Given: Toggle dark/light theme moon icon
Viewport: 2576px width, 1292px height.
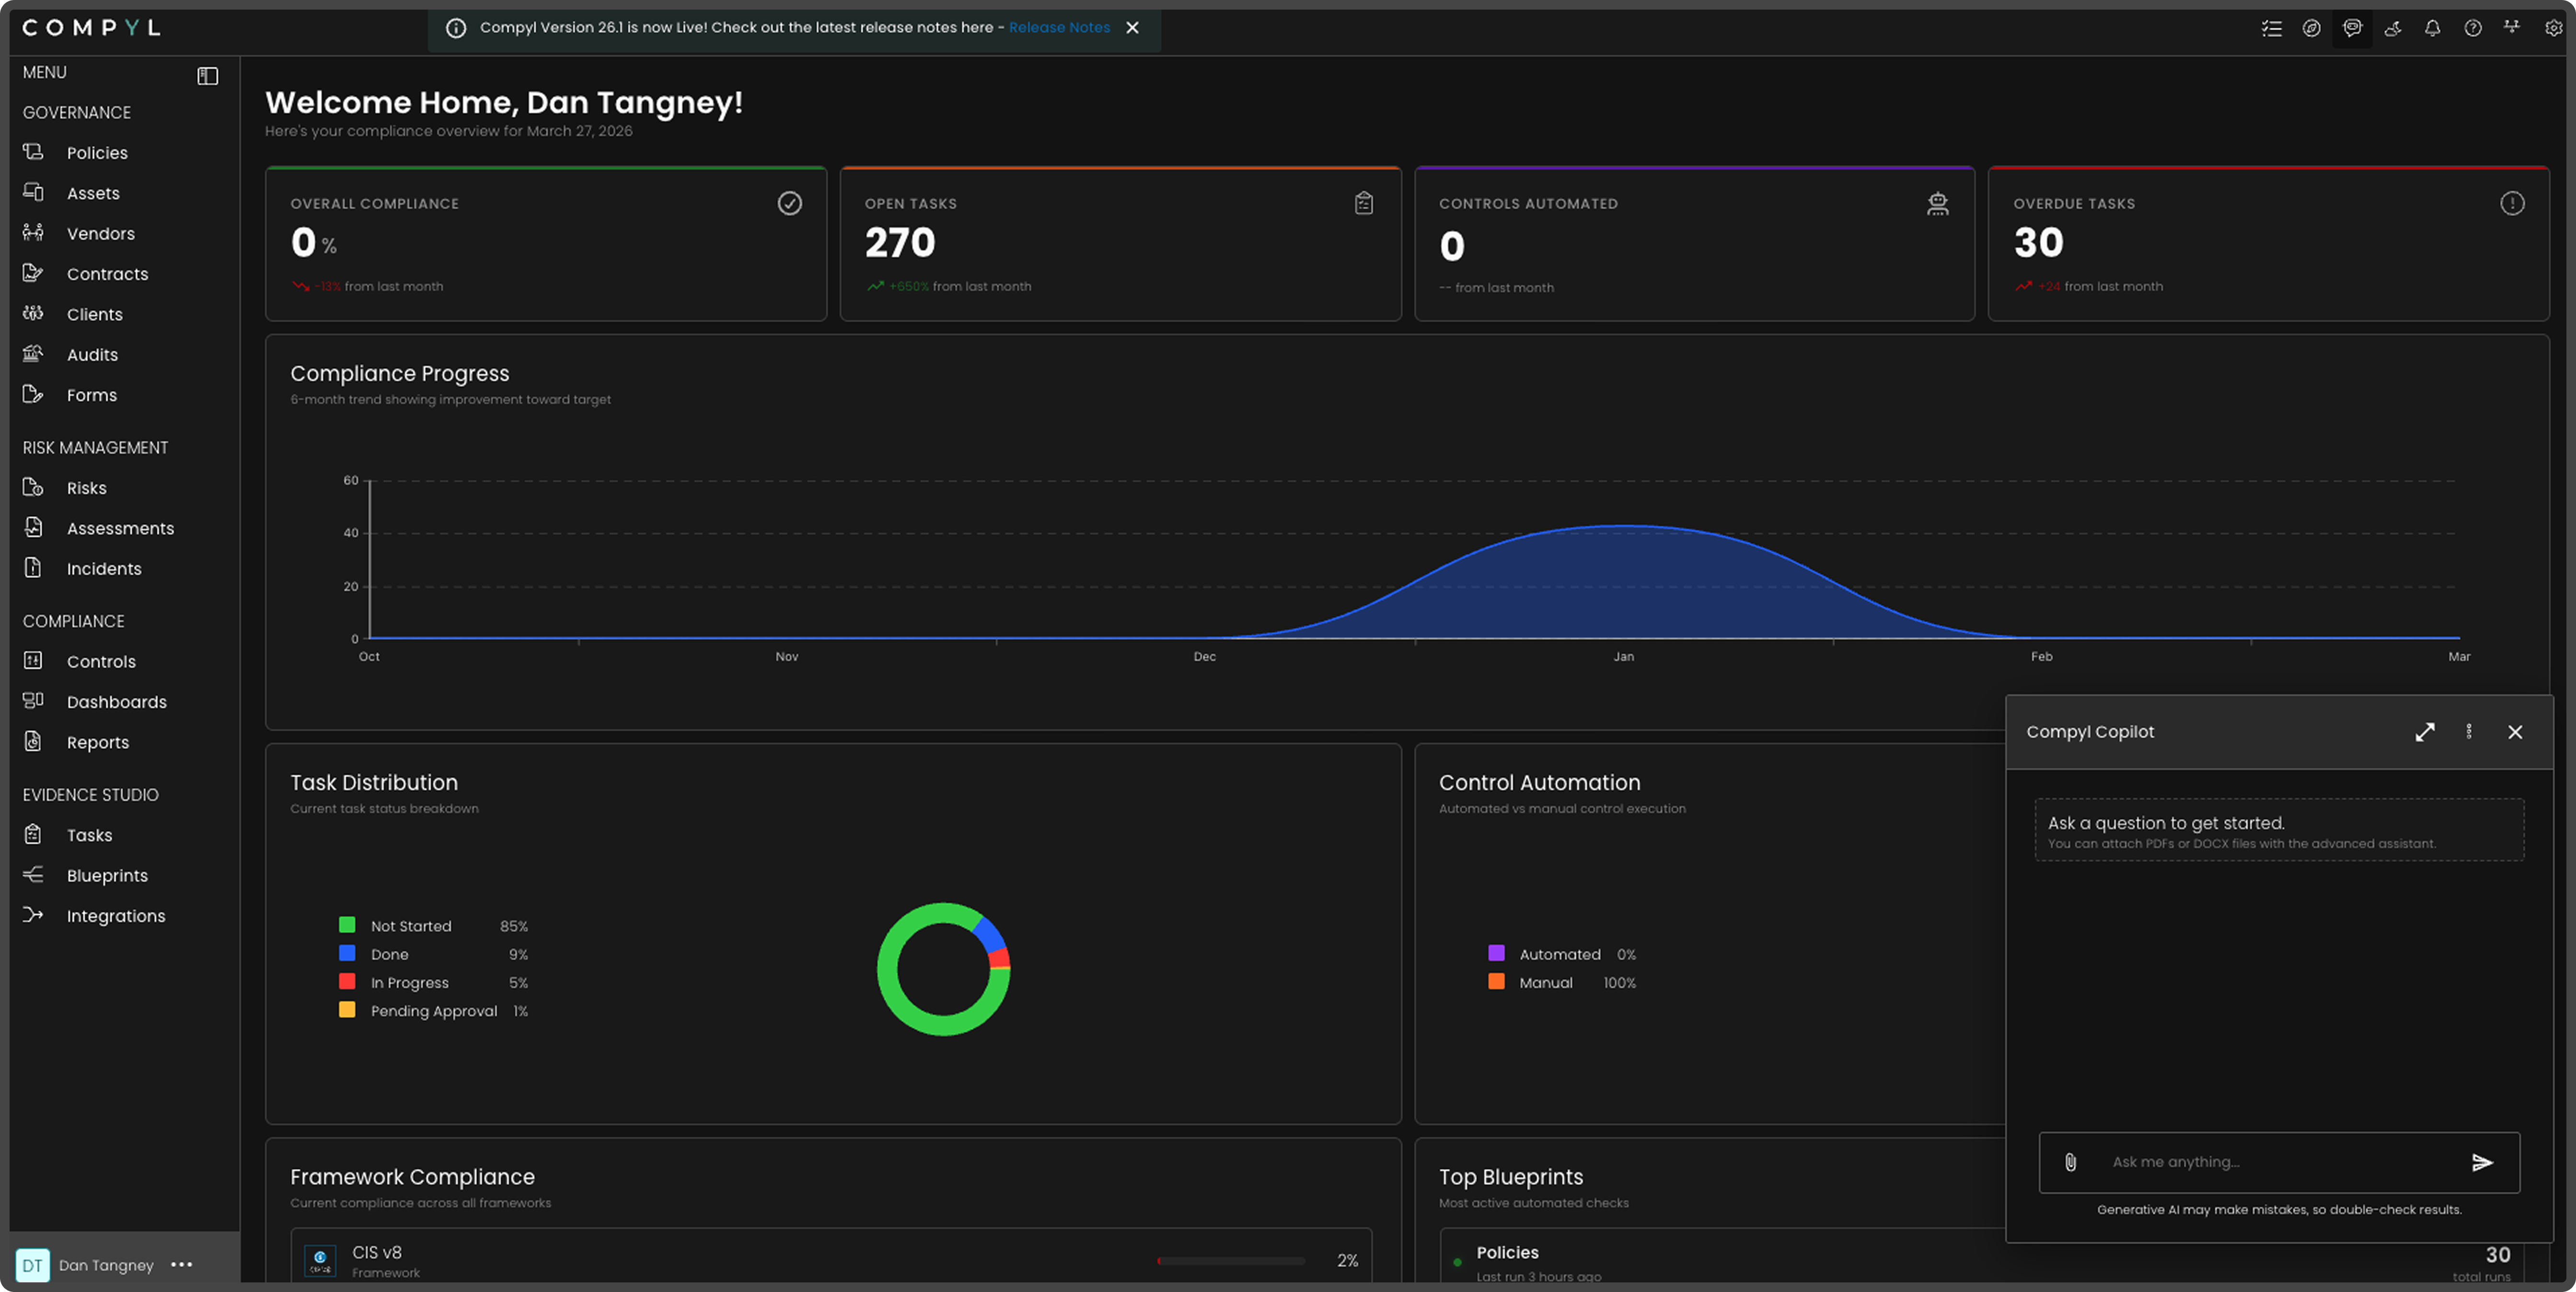Looking at the screenshot, I should (x=2392, y=28).
